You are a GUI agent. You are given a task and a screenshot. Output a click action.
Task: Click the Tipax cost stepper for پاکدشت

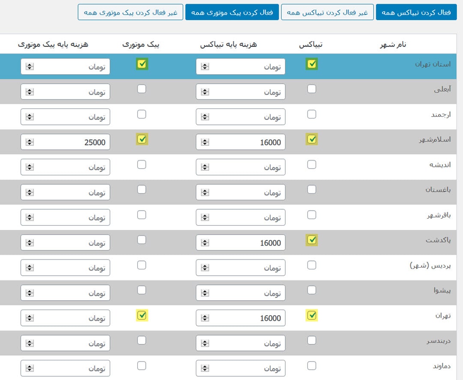(205, 243)
